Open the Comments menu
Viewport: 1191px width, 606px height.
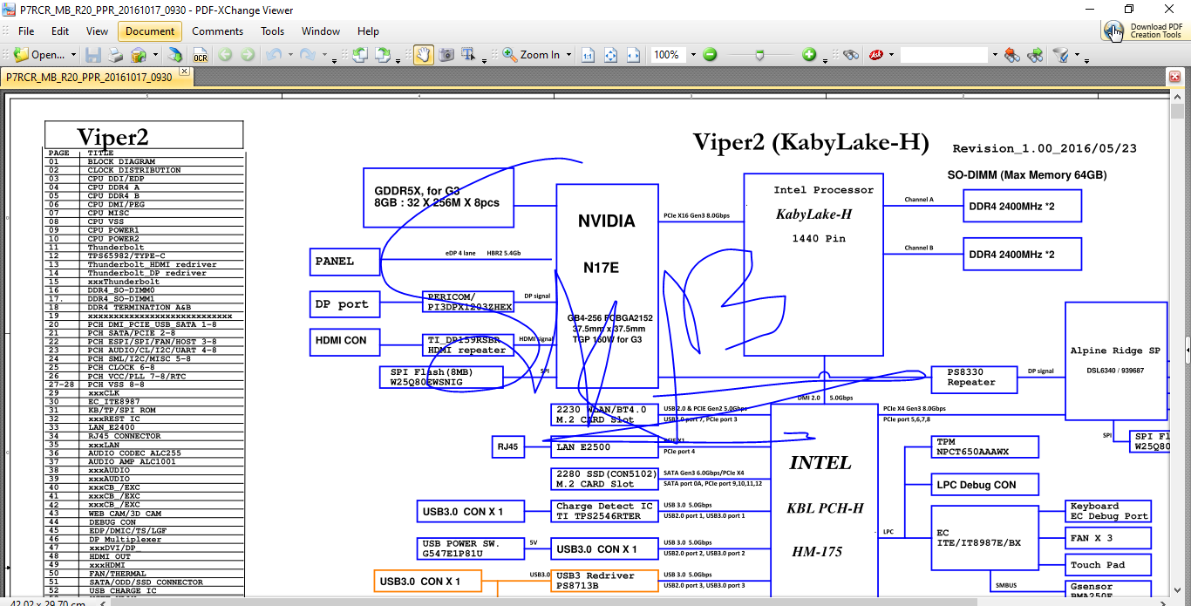point(218,31)
